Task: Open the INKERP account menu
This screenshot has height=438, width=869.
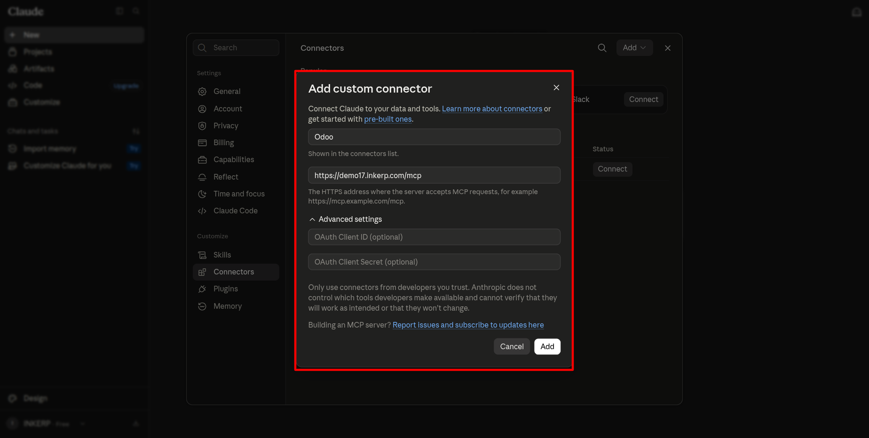Action: coord(46,423)
